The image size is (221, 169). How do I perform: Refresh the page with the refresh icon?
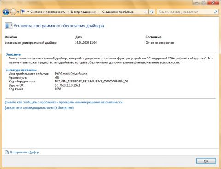[151, 12]
